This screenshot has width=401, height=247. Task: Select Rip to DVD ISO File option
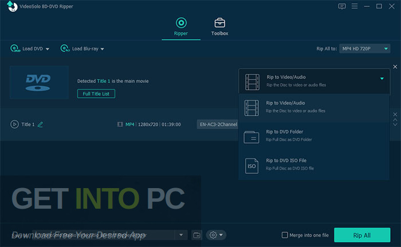tap(314, 165)
